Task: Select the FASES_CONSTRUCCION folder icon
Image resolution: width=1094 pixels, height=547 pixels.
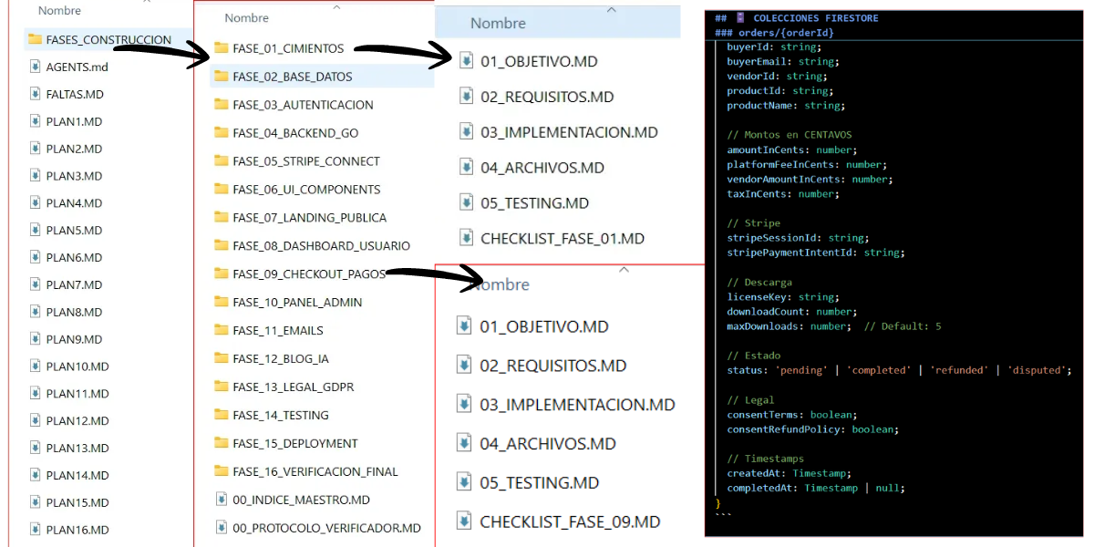Action: point(35,39)
